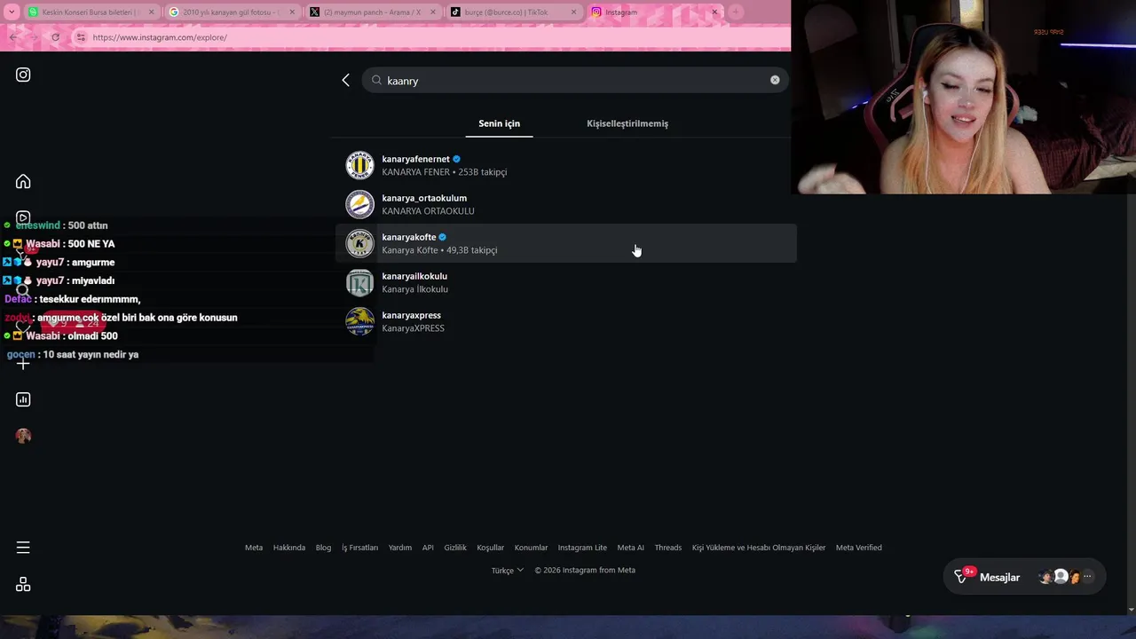
Task: Open the Instagram Lite footer link
Action: coord(582,548)
